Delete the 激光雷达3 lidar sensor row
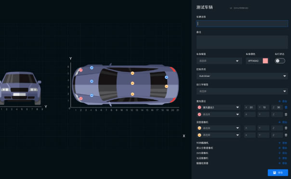Screen dimensions: 291x179 point(286,107)
